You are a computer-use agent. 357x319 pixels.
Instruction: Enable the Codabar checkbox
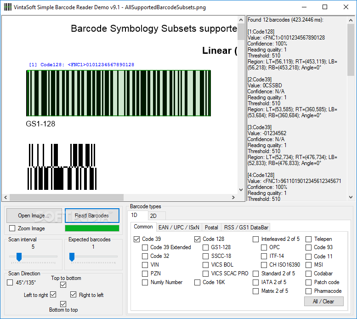click(x=308, y=273)
